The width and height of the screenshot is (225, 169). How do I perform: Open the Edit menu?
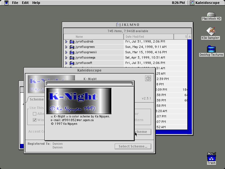click(x=25, y=3)
